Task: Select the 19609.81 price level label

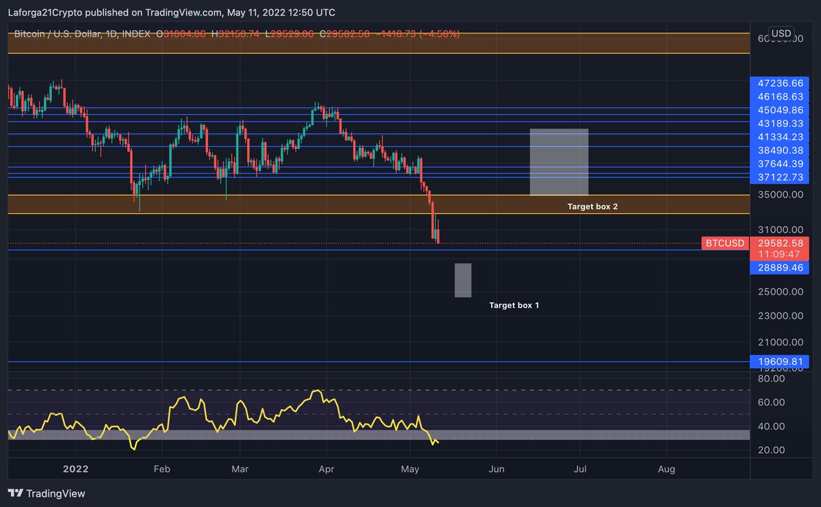Action: point(781,362)
